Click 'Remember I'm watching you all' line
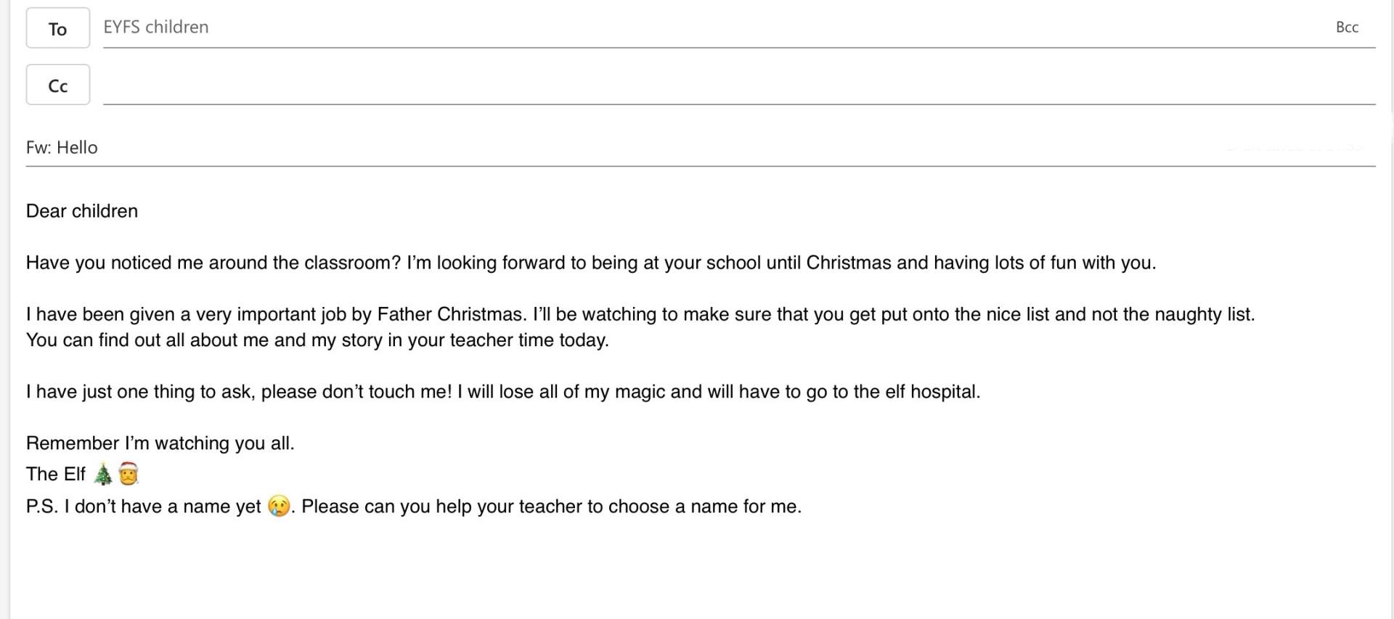1394x619 pixels. click(160, 443)
